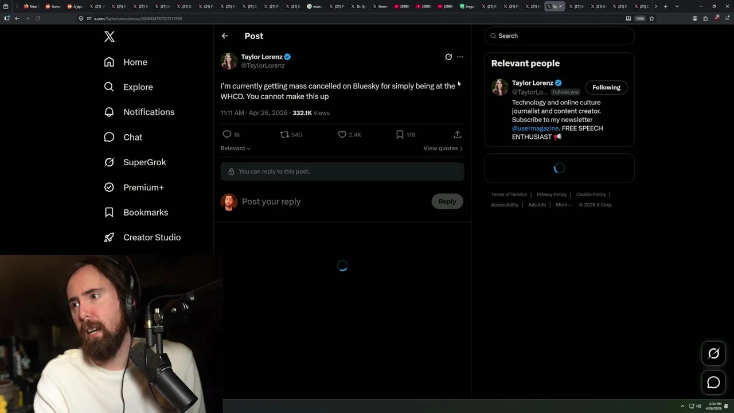Viewport: 734px width, 413px height.
Task: Click the SuperGrok icon in sidebar
Action: 109,162
